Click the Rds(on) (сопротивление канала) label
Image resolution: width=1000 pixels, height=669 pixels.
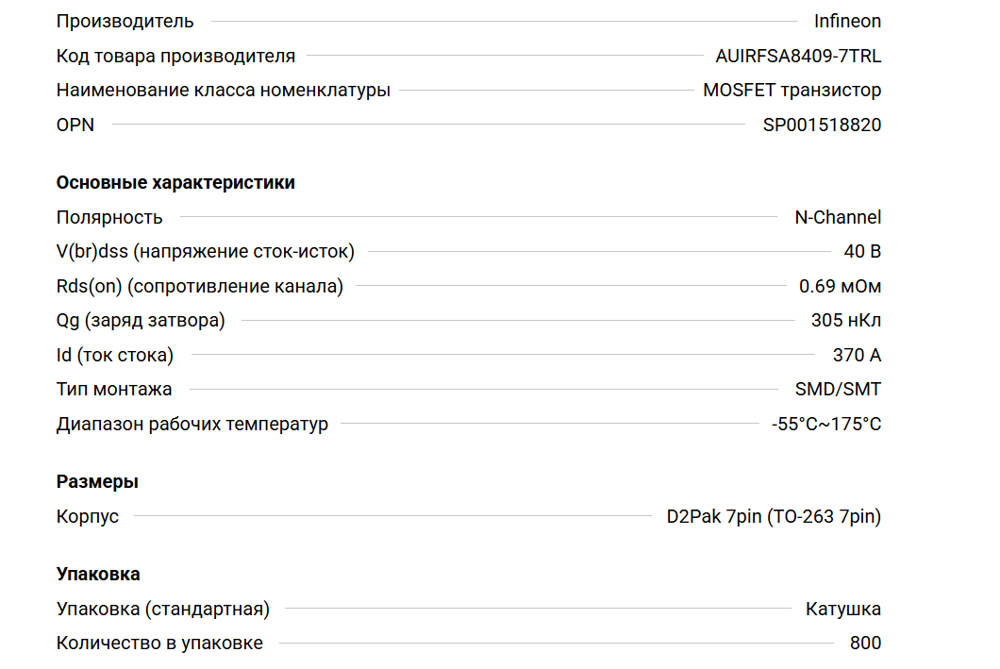click(x=200, y=286)
